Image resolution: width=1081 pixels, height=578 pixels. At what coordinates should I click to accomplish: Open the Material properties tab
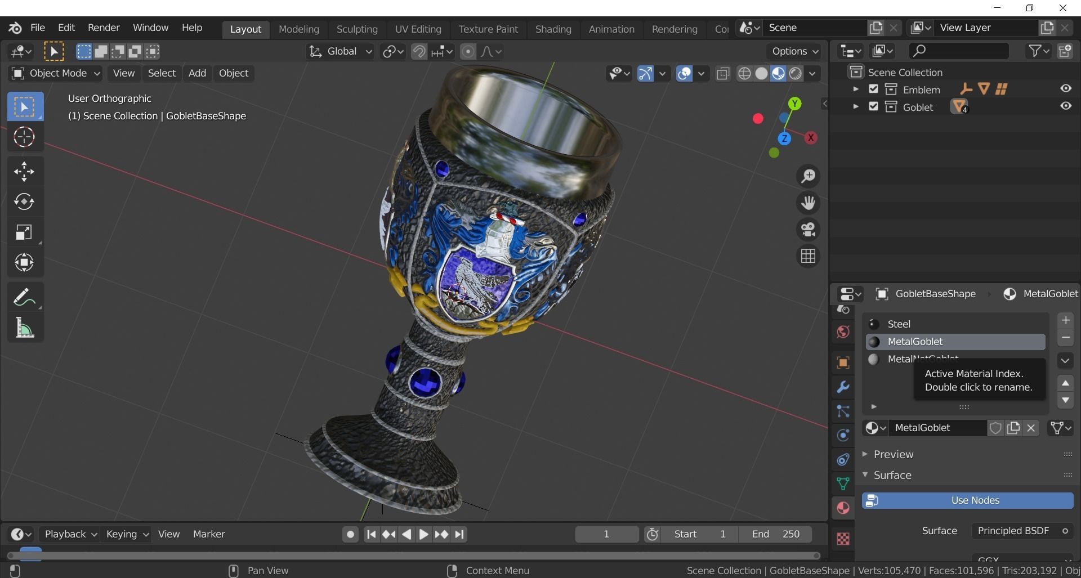tap(843, 508)
